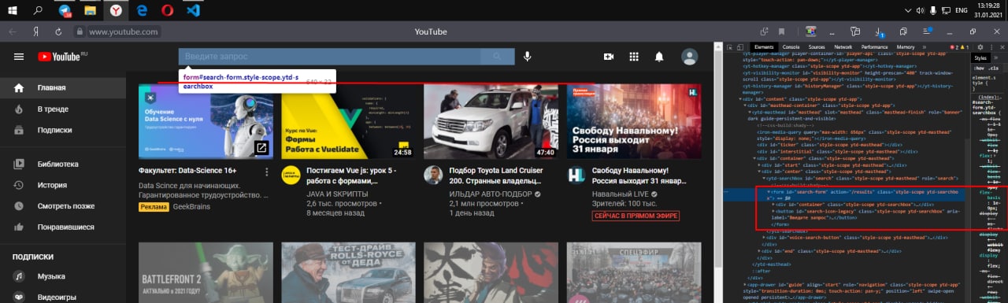
Task: Open История in the sidebar
Action: (63, 185)
